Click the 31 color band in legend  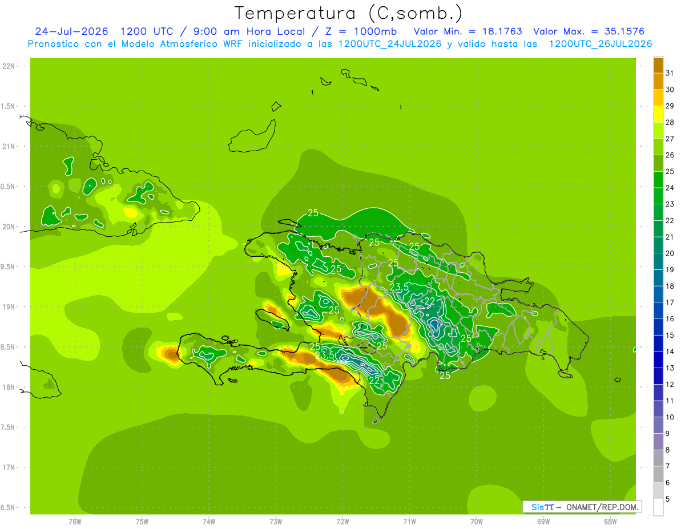(658, 65)
